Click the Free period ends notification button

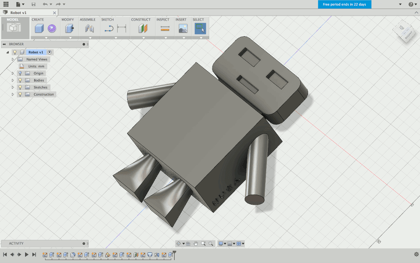[x=345, y=4]
